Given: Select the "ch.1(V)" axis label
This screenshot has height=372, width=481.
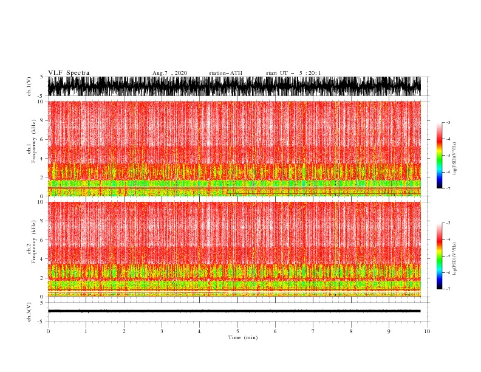Looking at the screenshot, I should [x=29, y=86].
